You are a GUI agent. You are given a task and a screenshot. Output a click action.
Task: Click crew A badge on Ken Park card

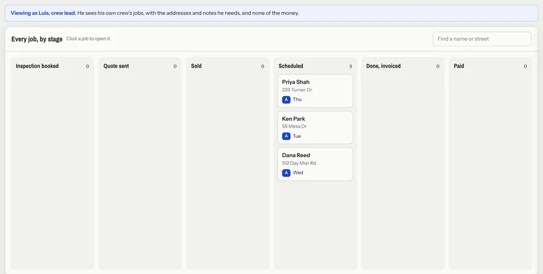point(286,136)
